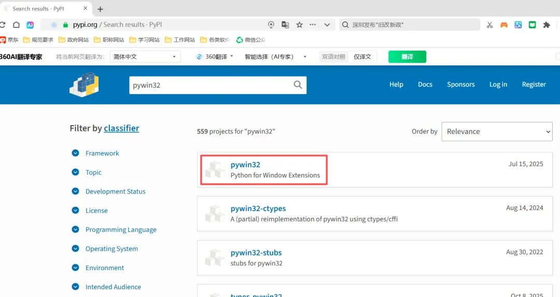Open a new browser tab
Screen dimensions: 560x297
(x=101, y=9)
